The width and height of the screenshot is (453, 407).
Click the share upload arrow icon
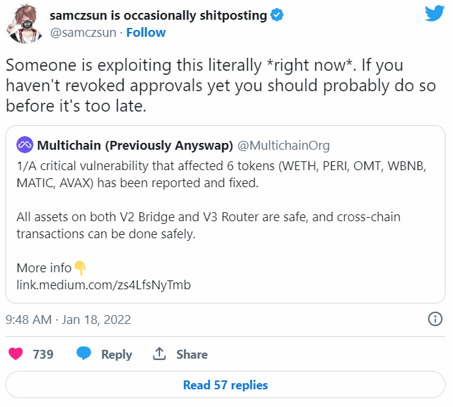[160, 354]
